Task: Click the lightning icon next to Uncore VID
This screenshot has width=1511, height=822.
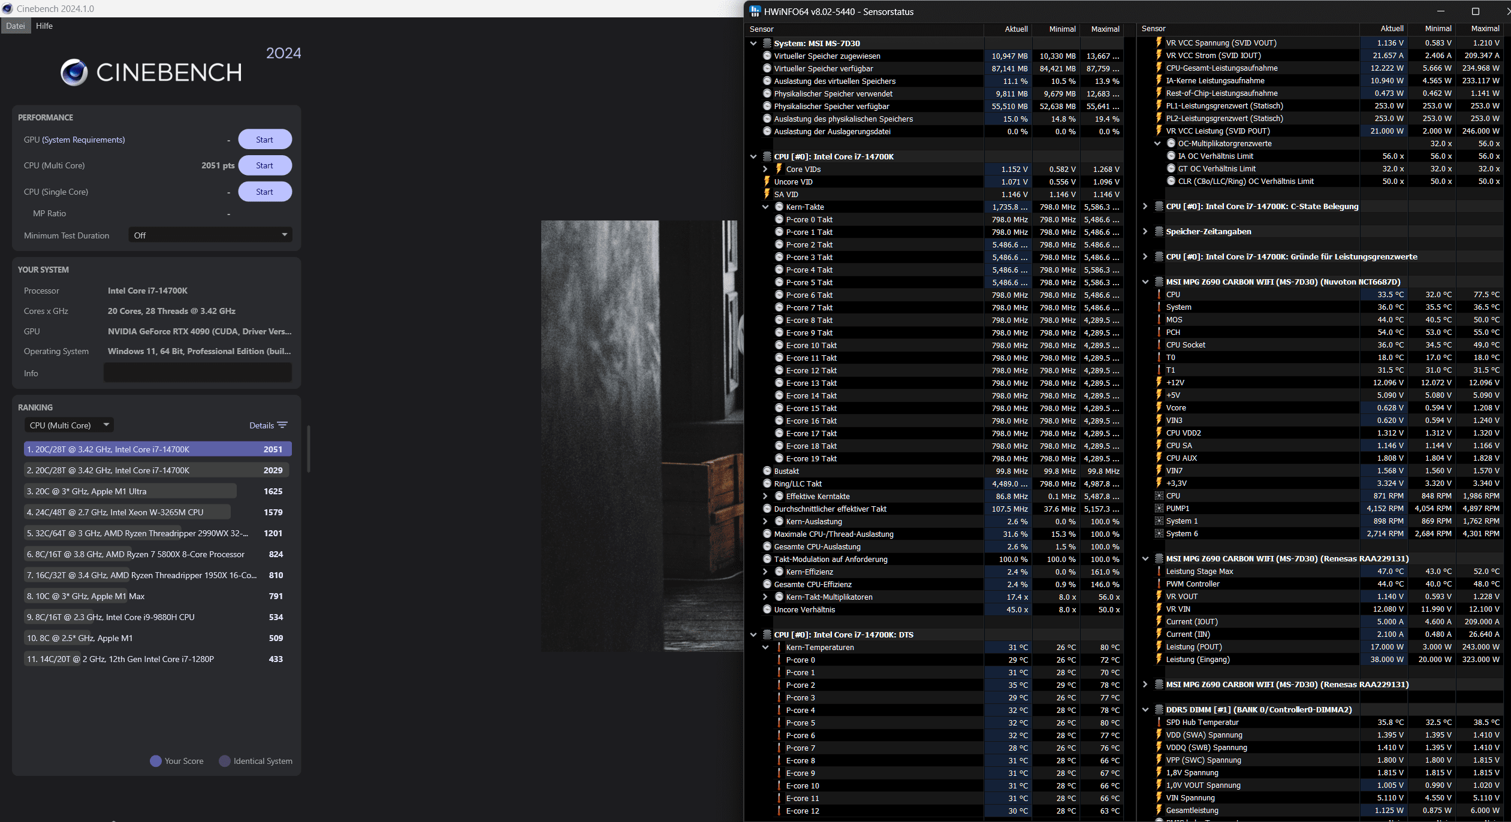Action: click(x=767, y=182)
